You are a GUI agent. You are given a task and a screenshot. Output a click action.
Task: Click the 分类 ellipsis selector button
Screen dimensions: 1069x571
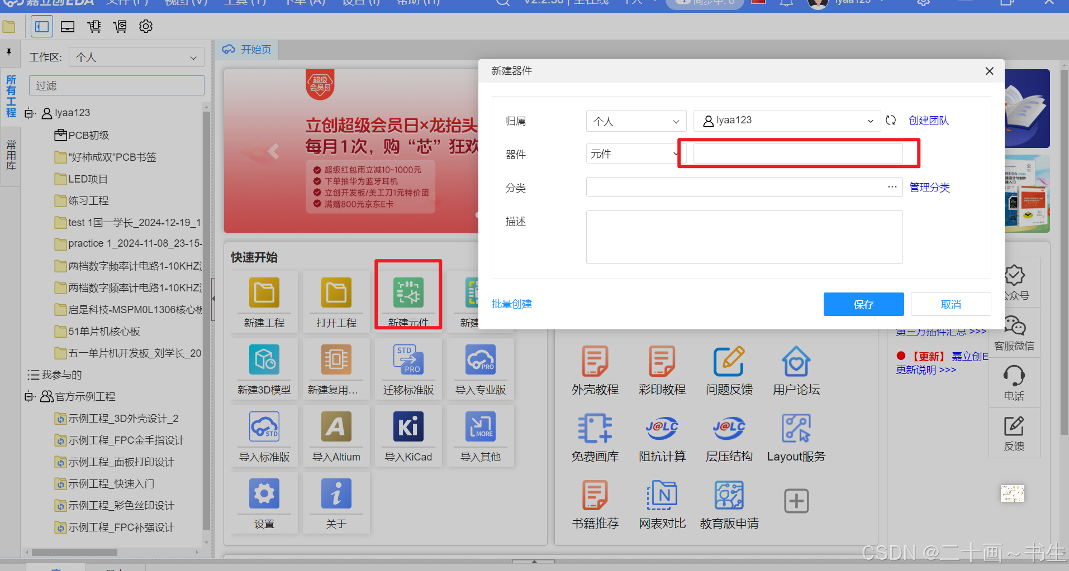[892, 187]
